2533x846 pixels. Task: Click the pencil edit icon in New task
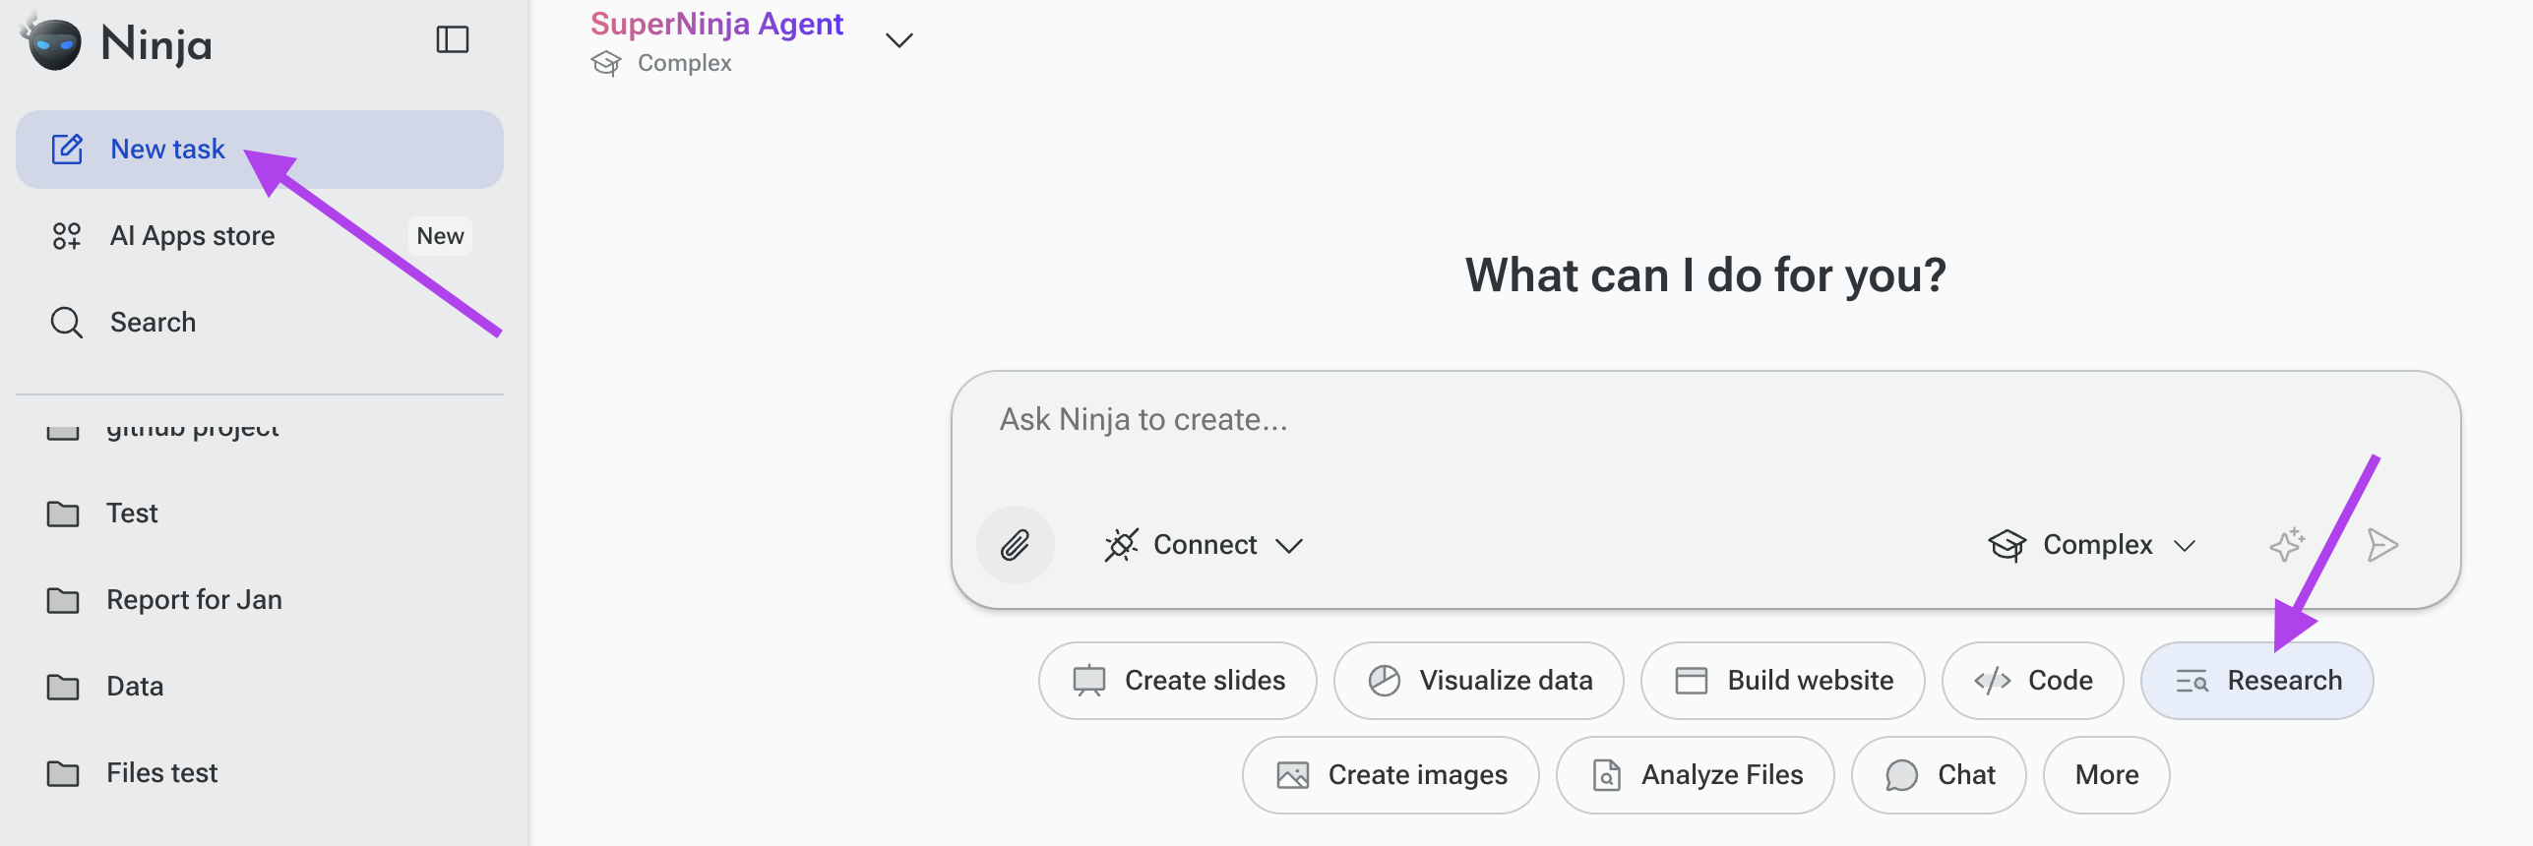tap(67, 149)
